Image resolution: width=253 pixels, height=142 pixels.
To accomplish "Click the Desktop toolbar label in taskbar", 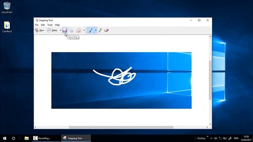I will [201, 138].
